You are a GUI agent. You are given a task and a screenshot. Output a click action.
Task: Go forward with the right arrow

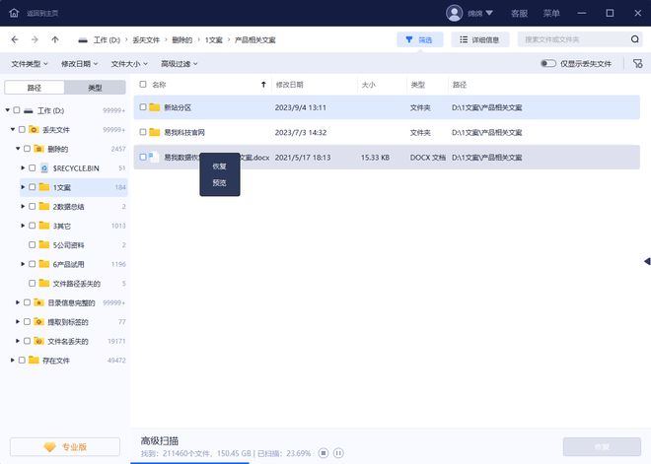click(x=35, y=39)
